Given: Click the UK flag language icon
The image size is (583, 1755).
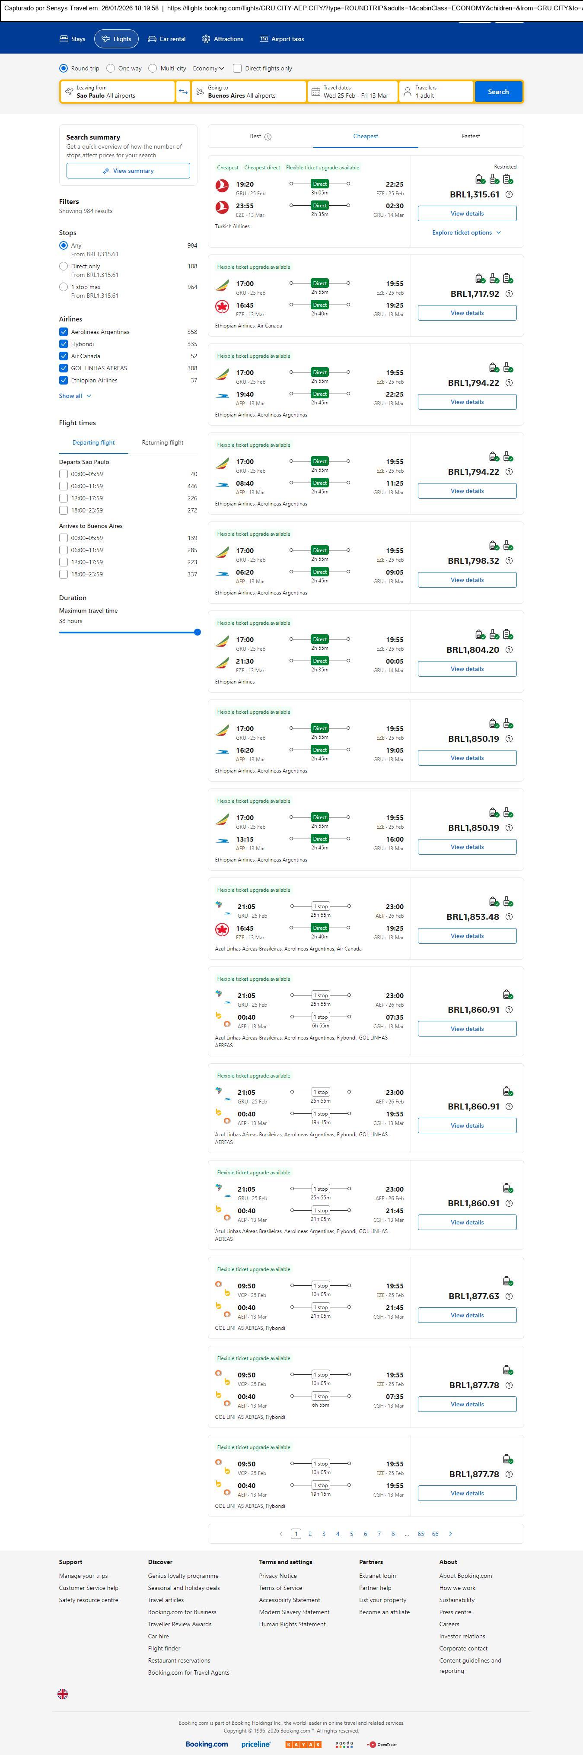Looking at the screenshot, I should (63, 1694).
